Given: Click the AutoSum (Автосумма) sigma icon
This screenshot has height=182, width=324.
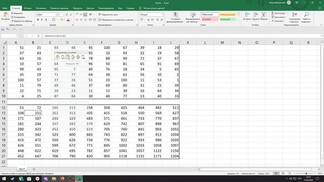Looking at the screenshot, I should [273, 13].
